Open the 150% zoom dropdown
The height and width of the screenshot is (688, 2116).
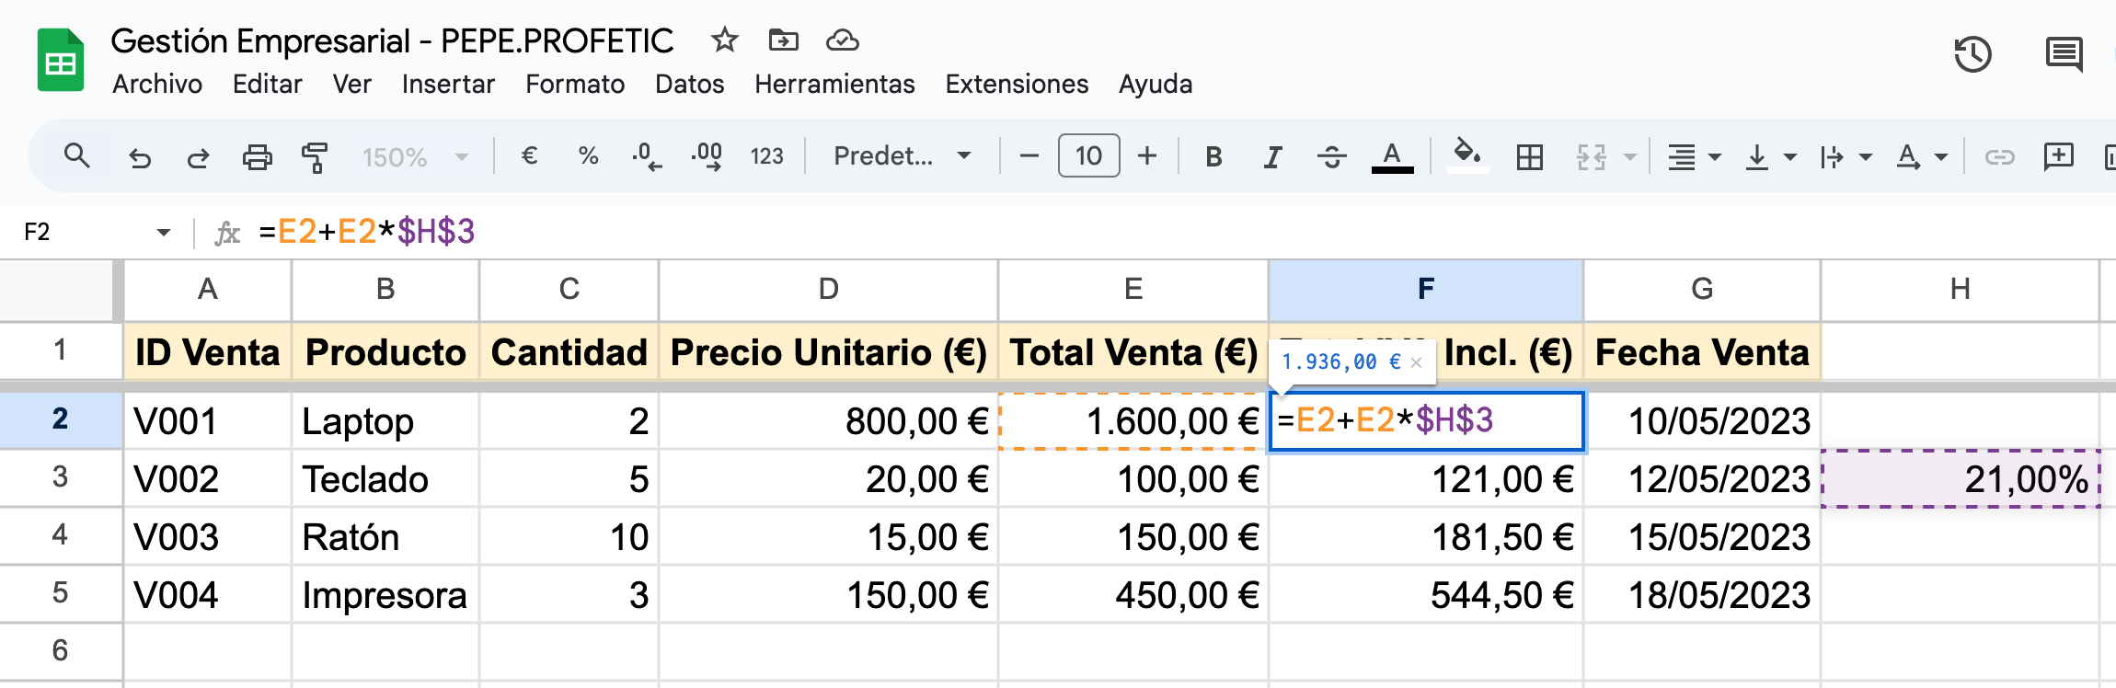(x=415, y=157)
